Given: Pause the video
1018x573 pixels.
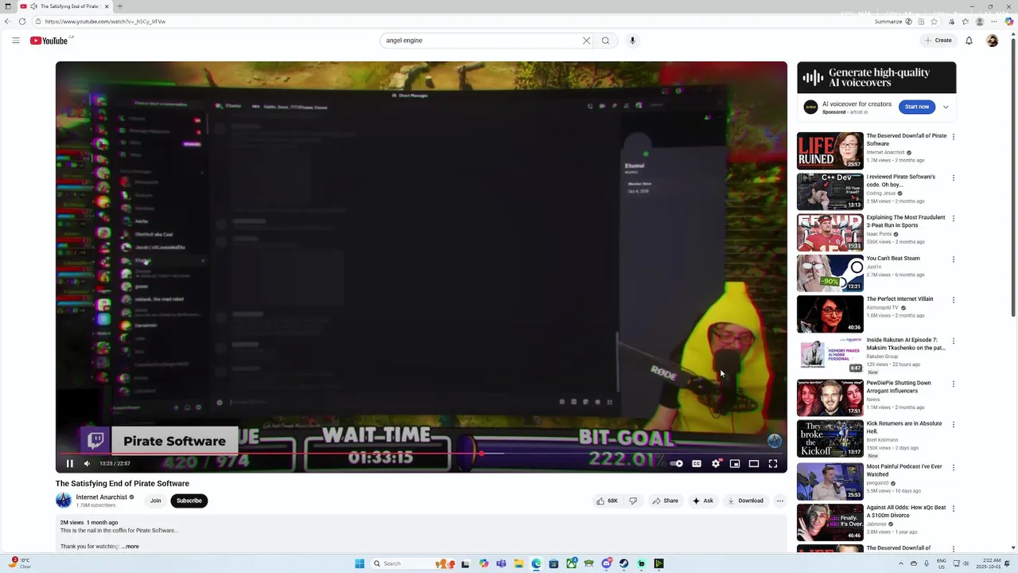Looking at the screenshot, I should pyautogui.click(x=69, y=463).
